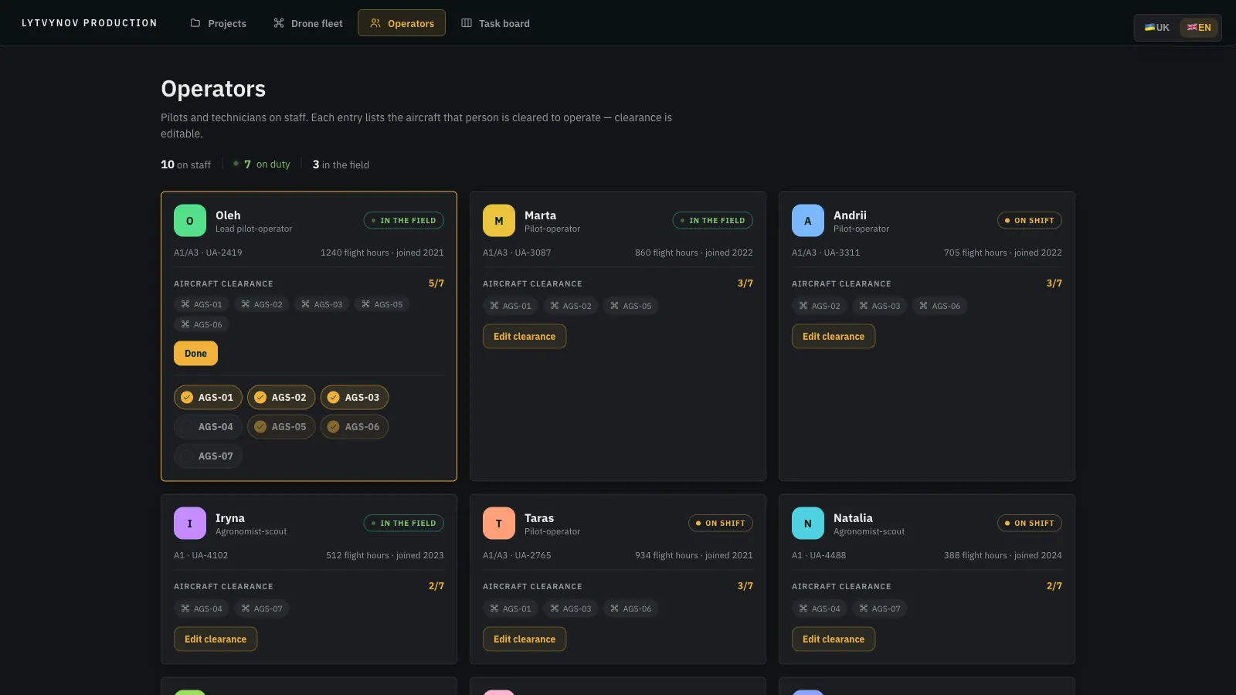Screen dimensions: 1236x695
Task: Click Taras's AGS-06 drone chip
Action: pyautogui.click(x=631, y=609)
